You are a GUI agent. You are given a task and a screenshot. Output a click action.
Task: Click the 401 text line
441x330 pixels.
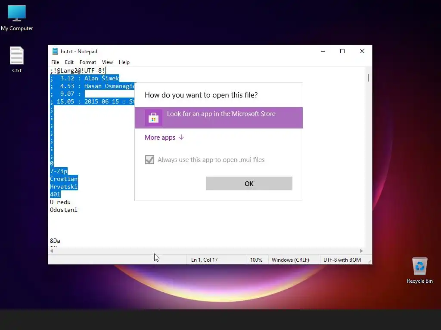point(55,194)
